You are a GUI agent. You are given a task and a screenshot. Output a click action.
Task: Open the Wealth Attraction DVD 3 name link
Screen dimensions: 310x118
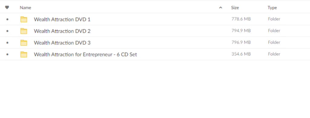[62, 43]
